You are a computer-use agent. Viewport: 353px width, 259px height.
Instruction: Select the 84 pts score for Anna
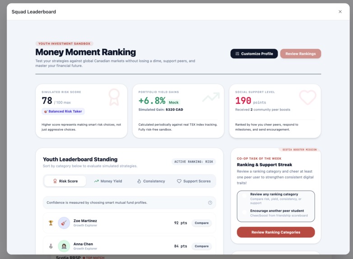coord(181,246)
